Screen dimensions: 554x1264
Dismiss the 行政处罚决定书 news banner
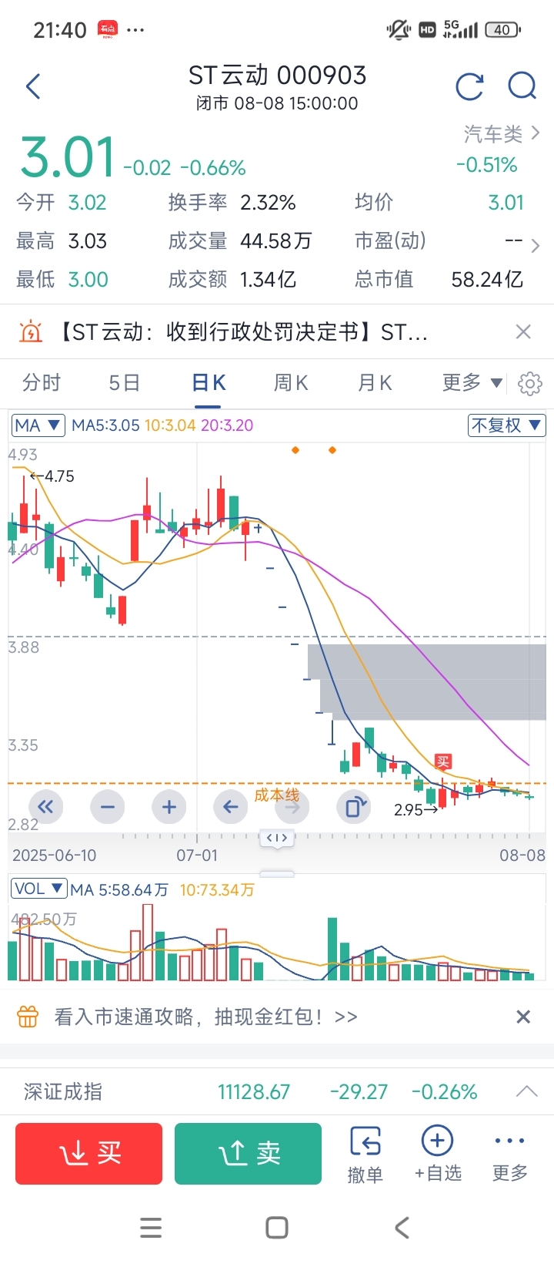coord(523,332)
